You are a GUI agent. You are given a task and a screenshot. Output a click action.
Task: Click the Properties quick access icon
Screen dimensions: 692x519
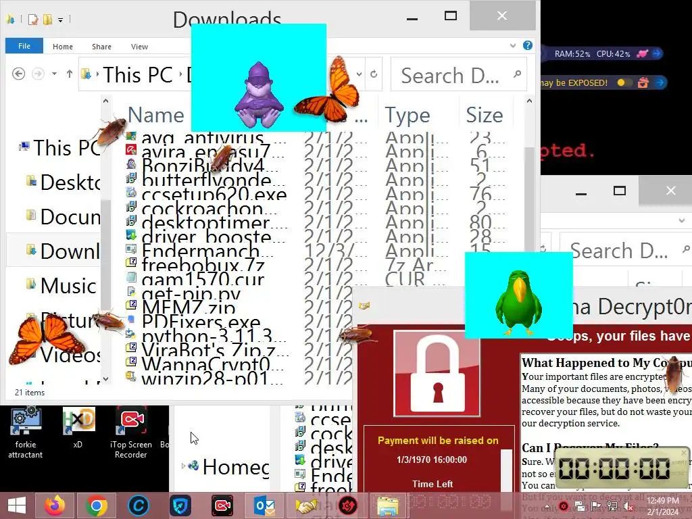[32, 20]
